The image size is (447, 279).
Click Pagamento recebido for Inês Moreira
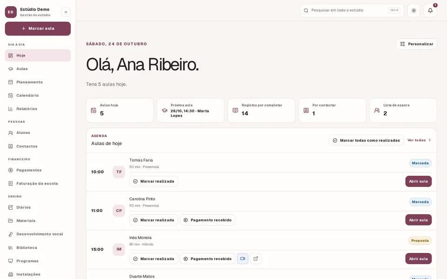pyautogui.click(x=208, y=259)
